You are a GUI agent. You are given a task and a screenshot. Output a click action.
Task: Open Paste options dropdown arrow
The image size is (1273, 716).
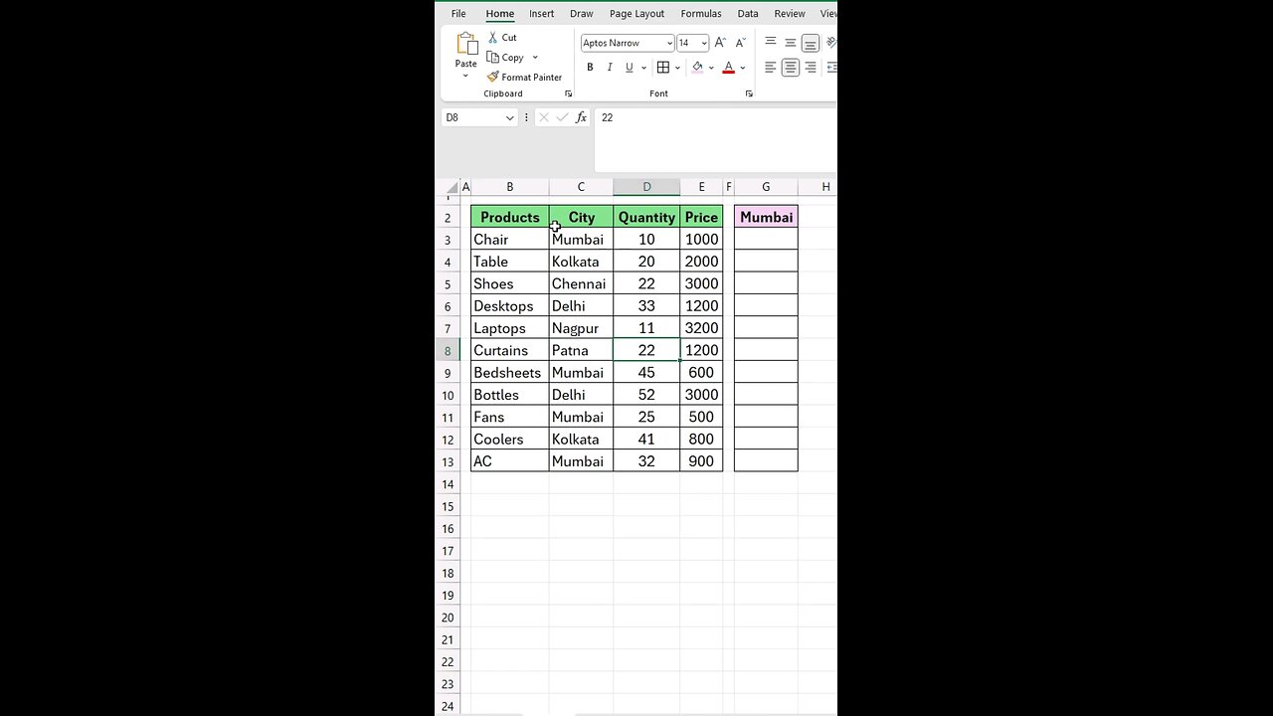click(465, 76)
